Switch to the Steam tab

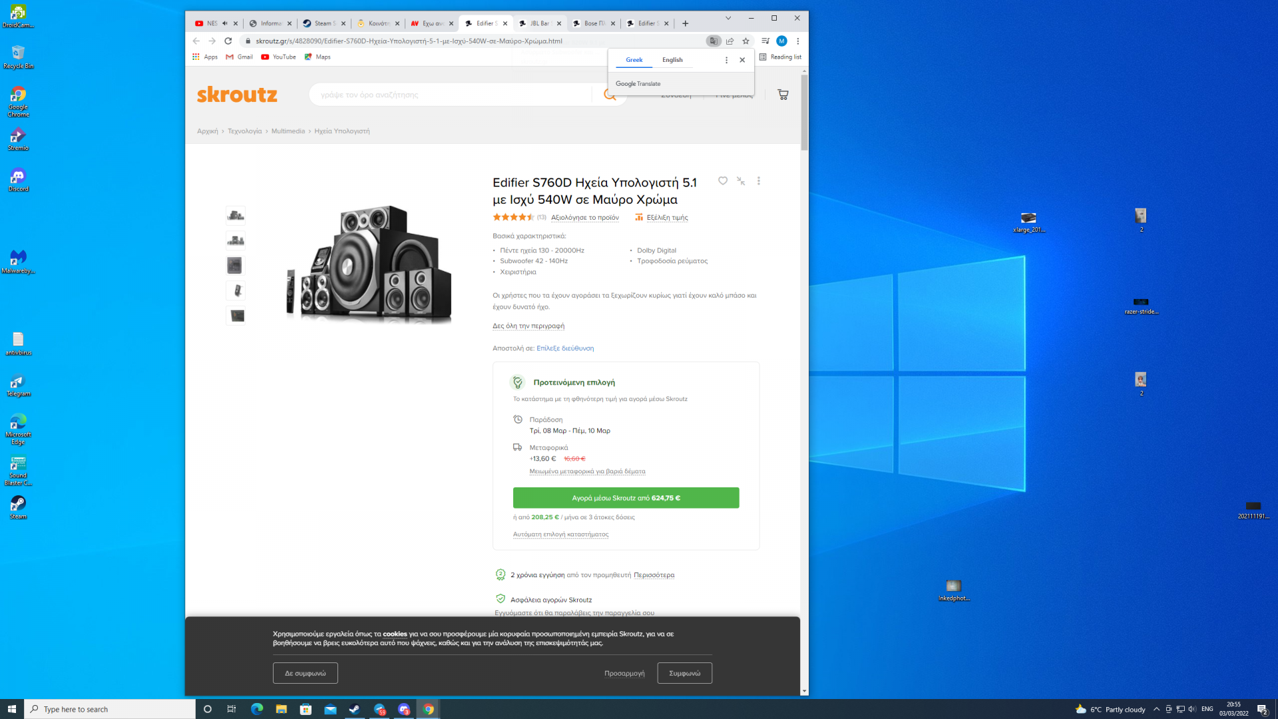322,23
